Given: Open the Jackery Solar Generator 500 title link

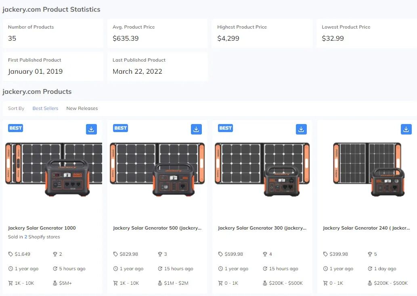Looking at the screenshot, I should click(x=157, y=228).
